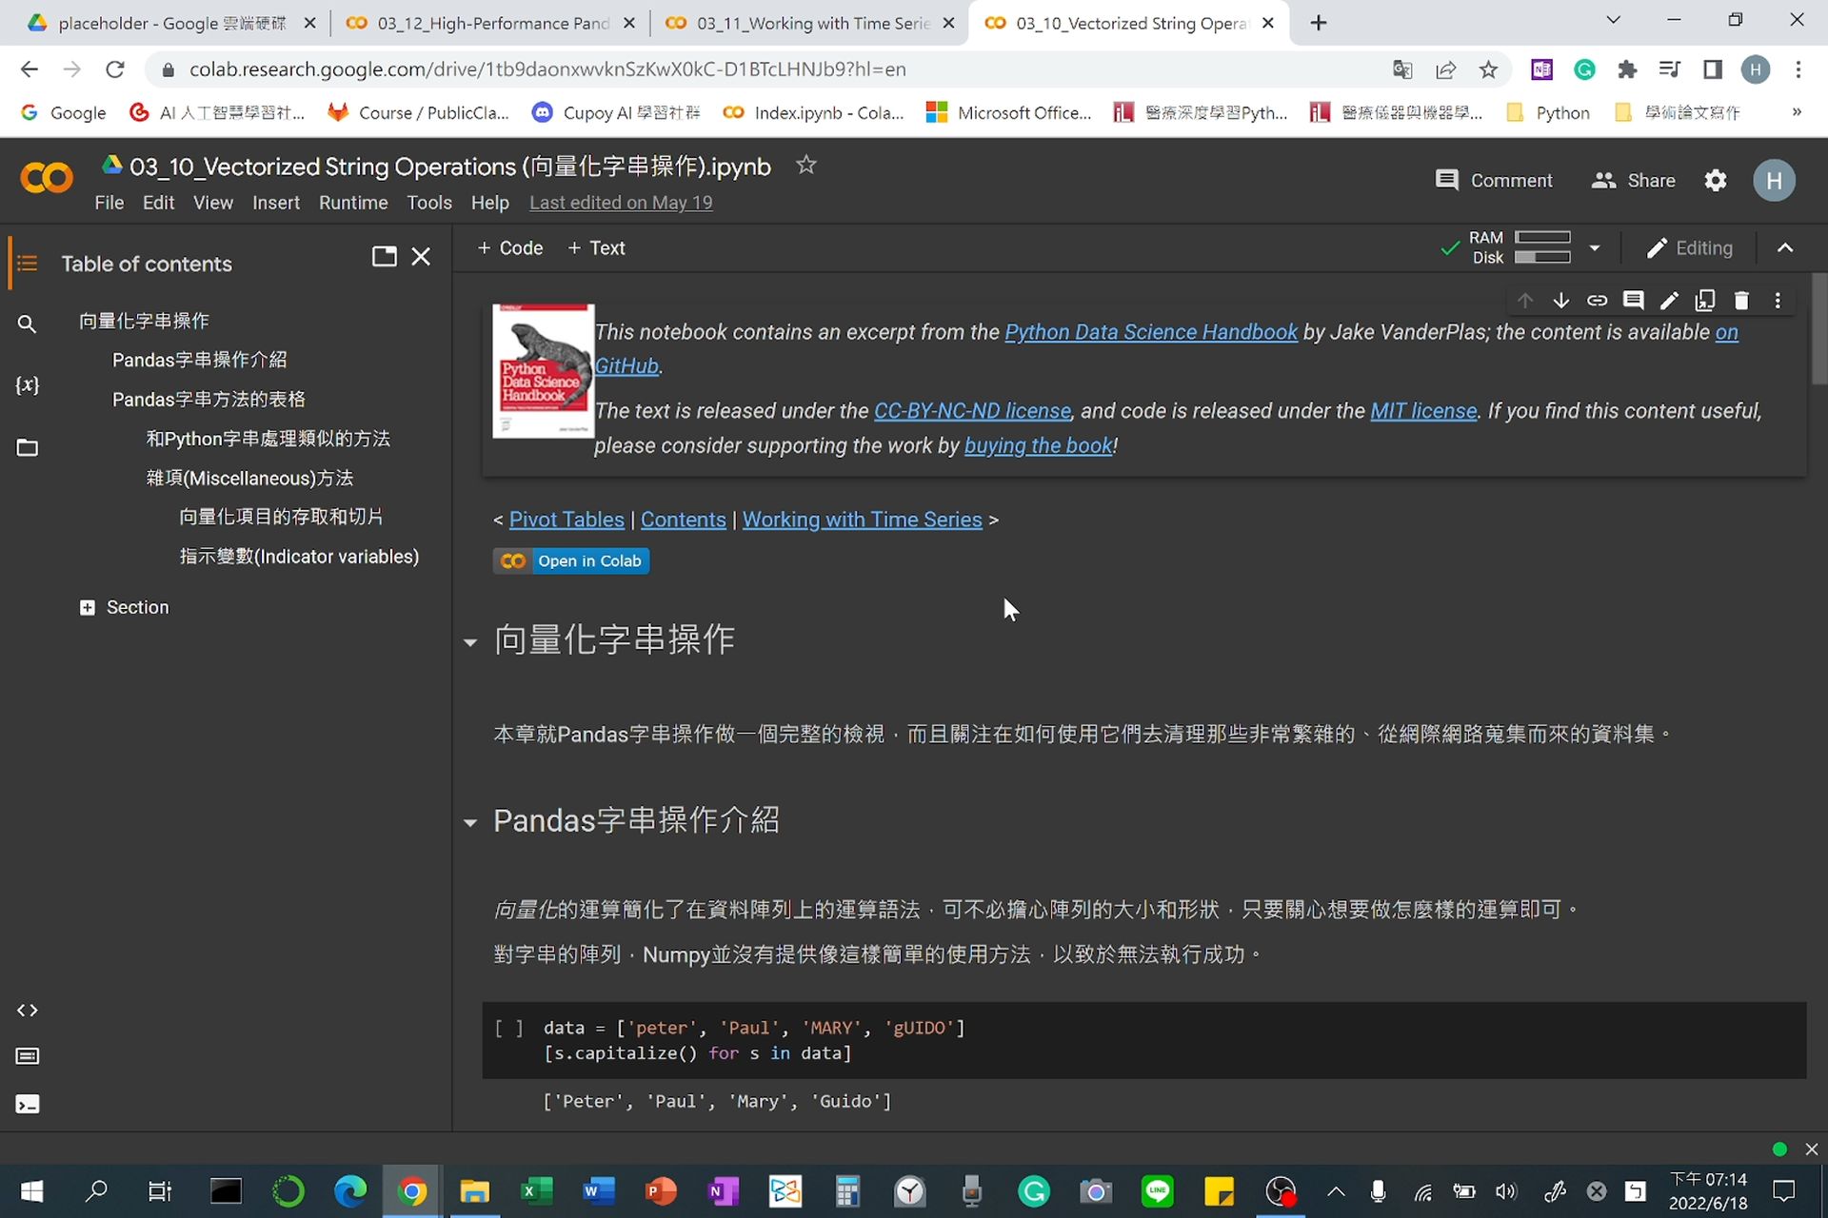Click the Share button
Viewport: 1828px width, 1218px height.
(1632, 180)
